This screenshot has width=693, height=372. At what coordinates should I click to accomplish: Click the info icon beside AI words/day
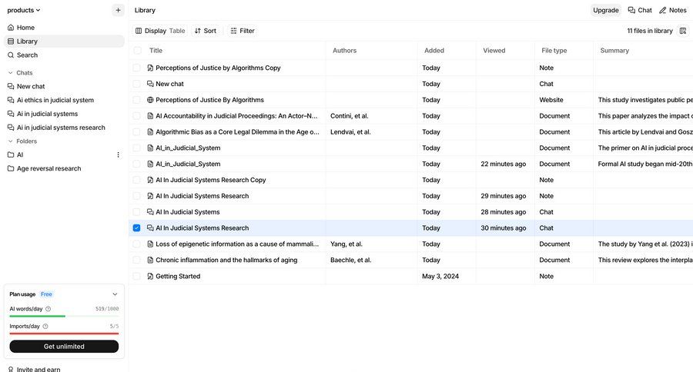(x=49, y=309)
